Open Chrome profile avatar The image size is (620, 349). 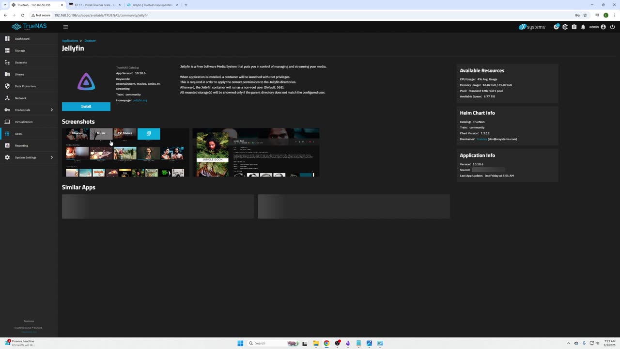605,15
